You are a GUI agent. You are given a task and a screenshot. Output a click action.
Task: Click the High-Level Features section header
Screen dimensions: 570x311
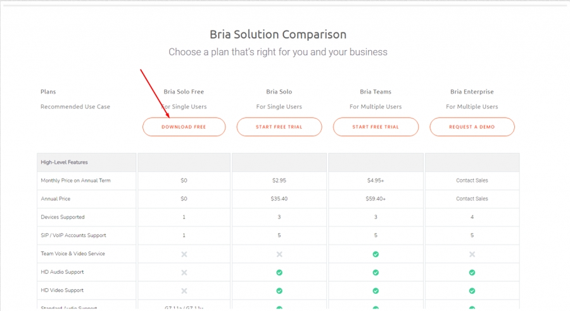click(64, 162)
